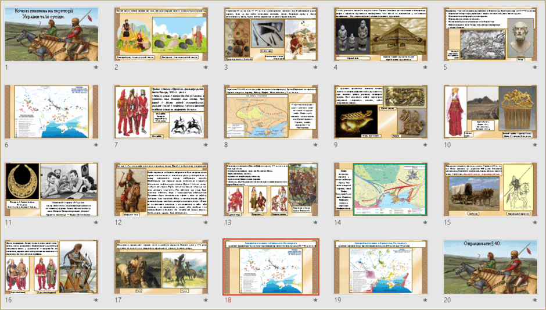The width and height of the screenshot is (546, 310).
Task: Select slide 1 title thumbnail
Action: tap(52, 34)
